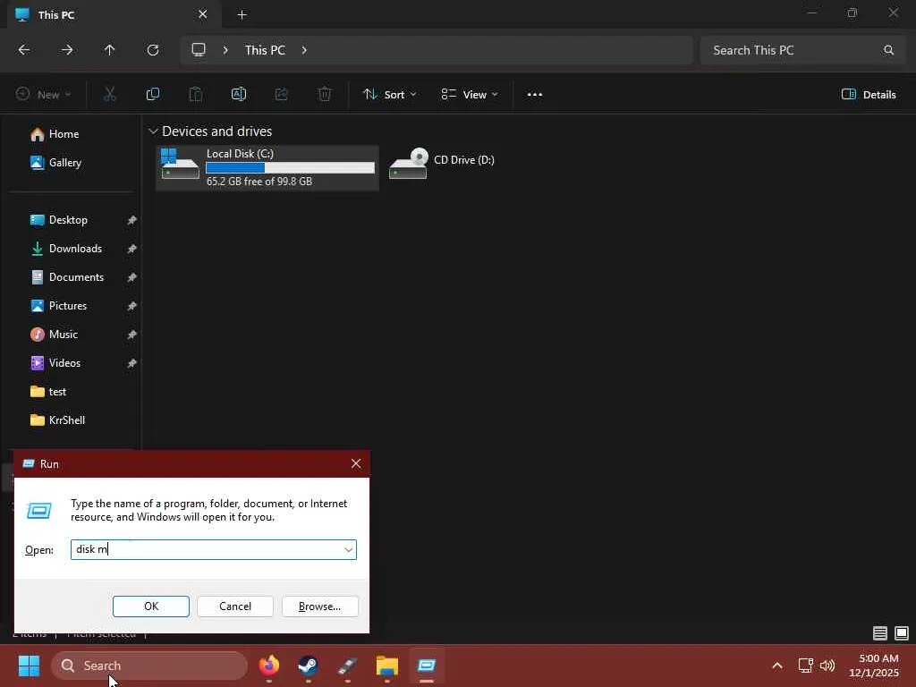The image size is (916, 687).
Task: Go forward using the forward arrow
Action: (67, 50)
